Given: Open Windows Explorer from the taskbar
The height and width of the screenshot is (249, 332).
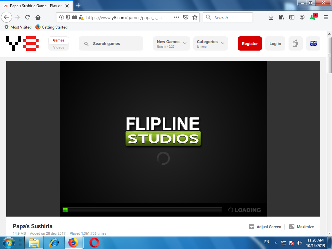Looking at the screenshot, I should (34, 243).
